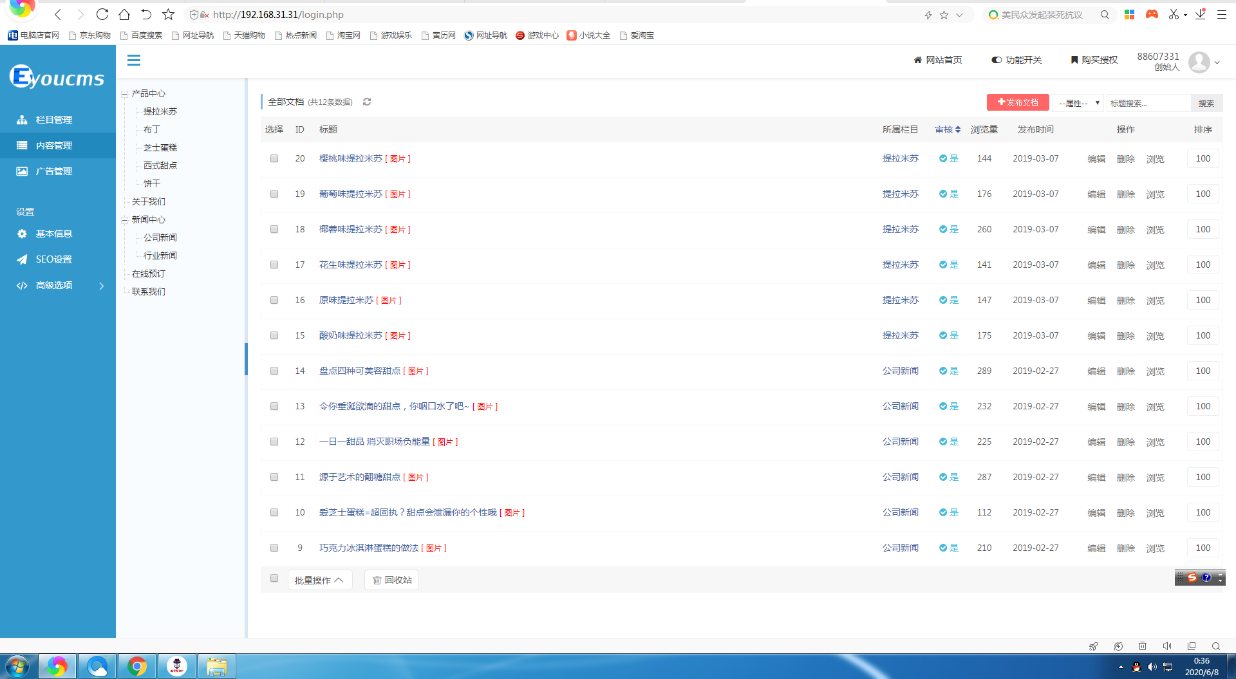This screenshot has height=679, width=1236.
Task: Open the screenshot tool dropdown arrow
Action: point(1185,15)
